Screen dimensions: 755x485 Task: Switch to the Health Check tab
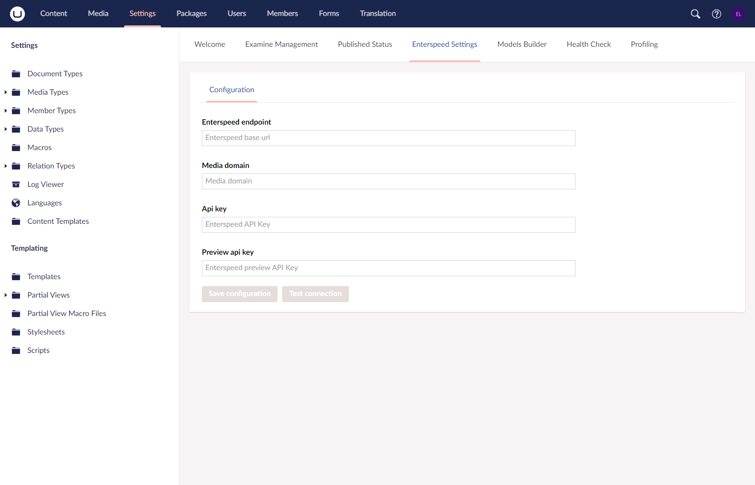click(589, 44)
